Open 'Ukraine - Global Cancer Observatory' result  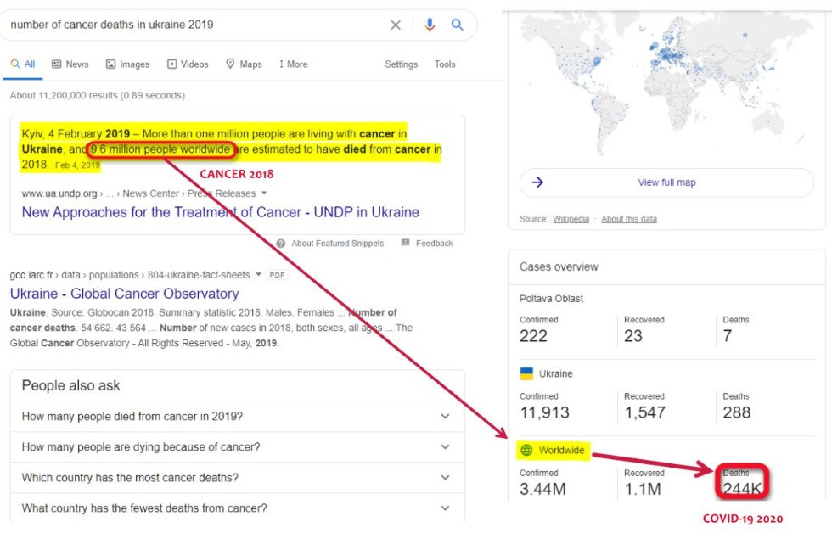[124, 294]
